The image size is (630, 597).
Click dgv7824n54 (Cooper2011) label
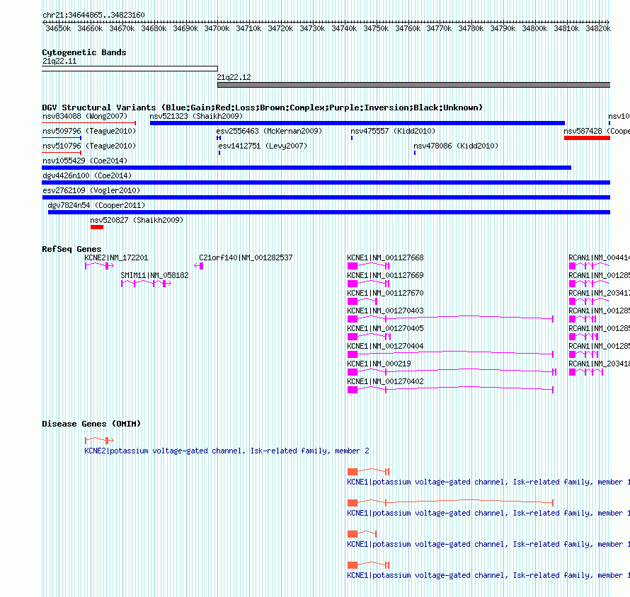point(96,206)
